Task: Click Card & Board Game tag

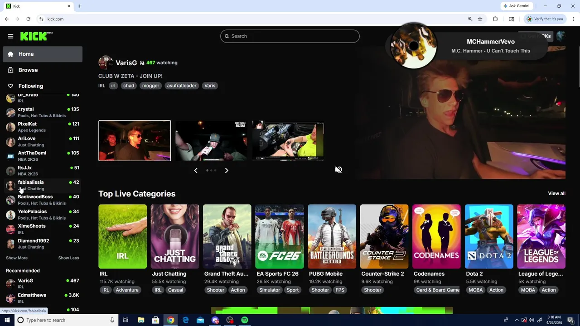Action: (x=438, y=290)
